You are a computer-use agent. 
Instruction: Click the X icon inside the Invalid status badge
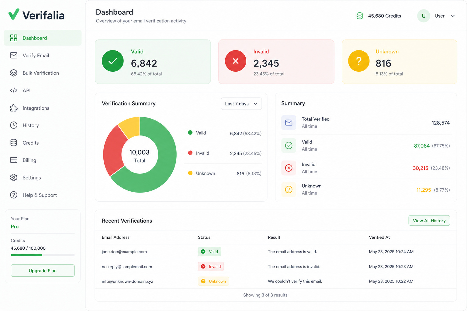(x=203, y=266)
